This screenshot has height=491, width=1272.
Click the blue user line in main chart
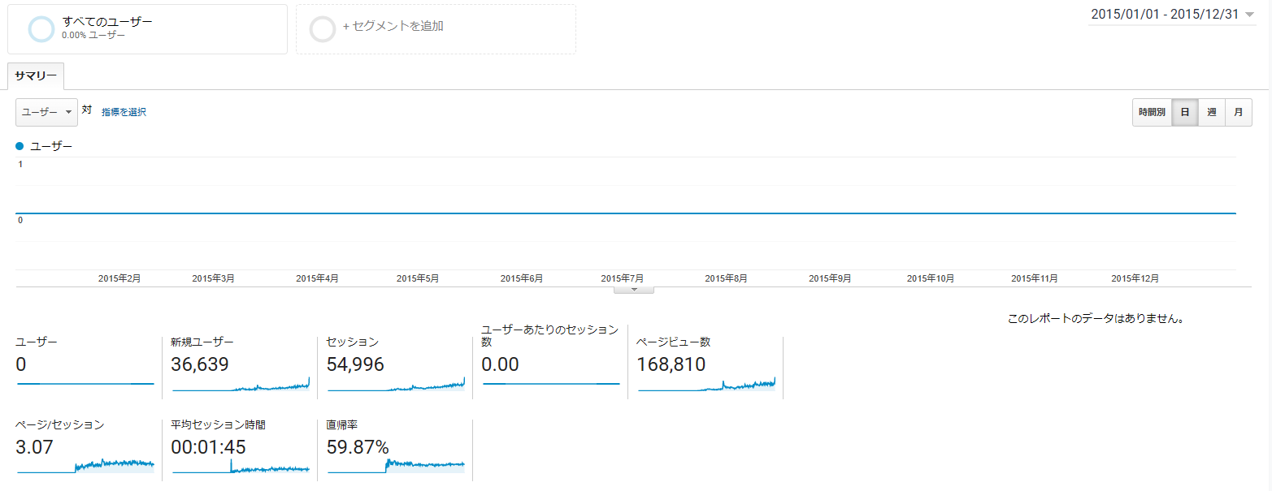(x=626, y=213)
